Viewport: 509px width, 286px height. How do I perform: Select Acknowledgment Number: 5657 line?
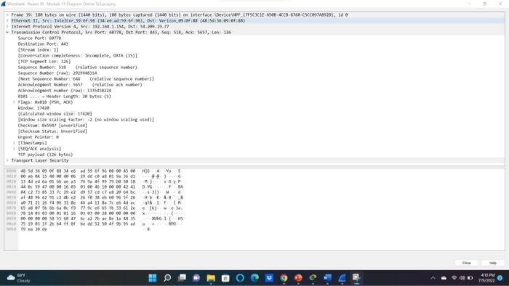pyautogui.click(x=80, y=85)
